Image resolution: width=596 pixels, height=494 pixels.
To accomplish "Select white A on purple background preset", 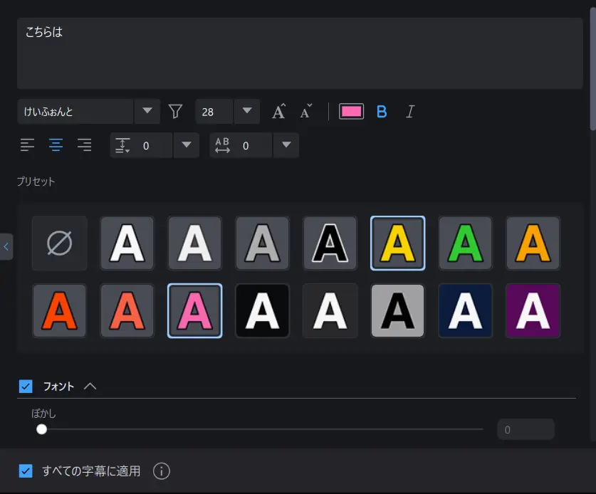I will pos(533,311).
